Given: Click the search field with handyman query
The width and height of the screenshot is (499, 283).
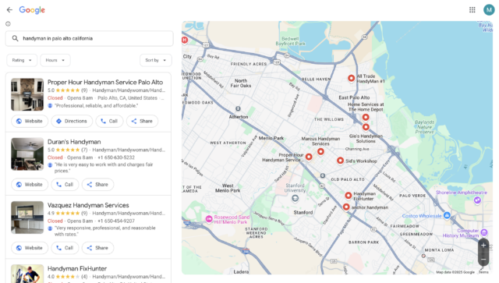Looking at the screenshot, I should 89,38.
